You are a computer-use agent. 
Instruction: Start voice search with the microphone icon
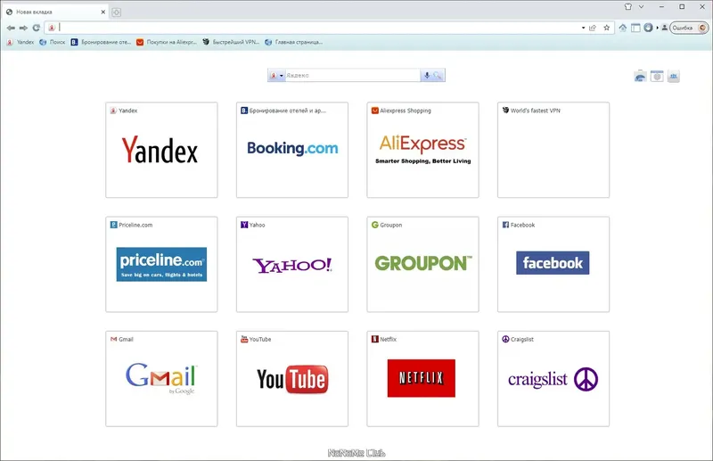pyautogui.click(x=427, y=76)
